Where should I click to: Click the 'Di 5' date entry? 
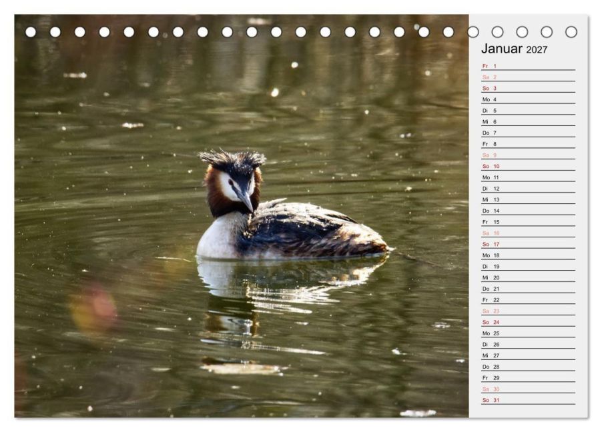(x=529, y=111)
